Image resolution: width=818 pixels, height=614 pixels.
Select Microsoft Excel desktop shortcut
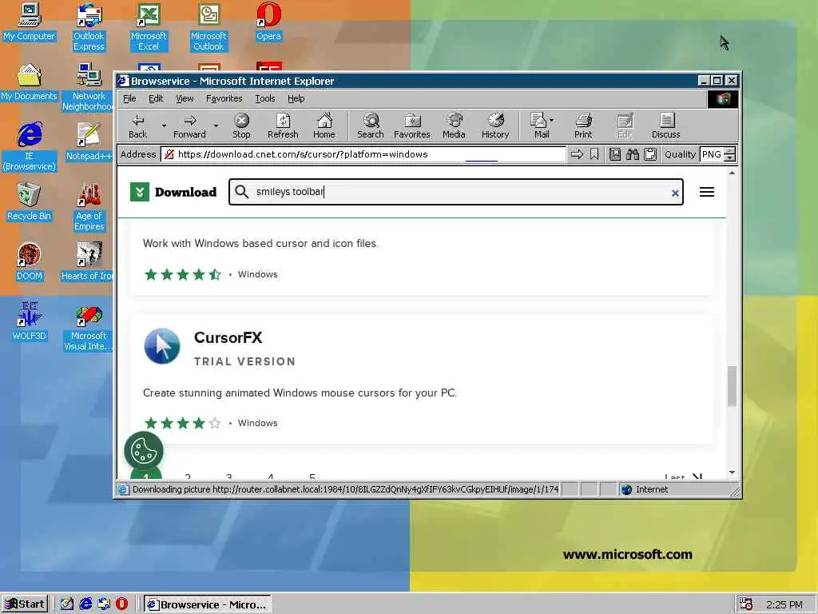(x=148, y=27)
